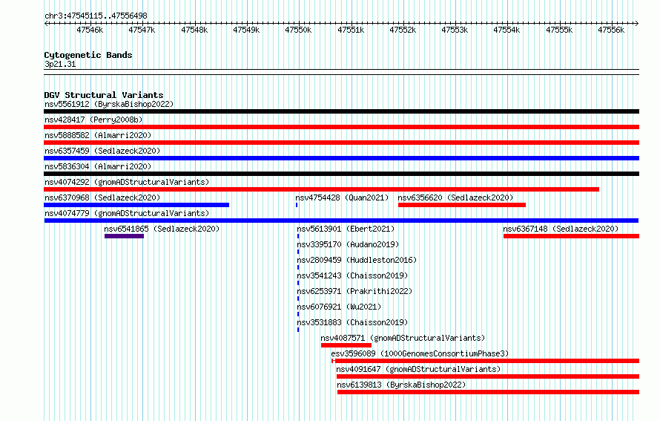Click nsv3395170 (Audano2019) label
Screen dimensions: 660x421
tap(348, 244)
